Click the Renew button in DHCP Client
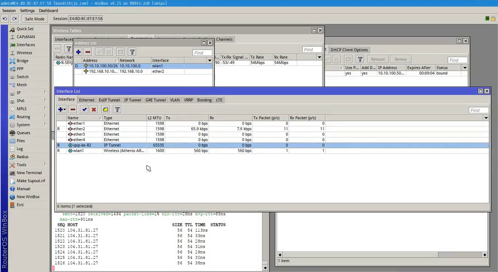This screenshot has width=498, height=272. pyautogui.click(x=400, y=59)
